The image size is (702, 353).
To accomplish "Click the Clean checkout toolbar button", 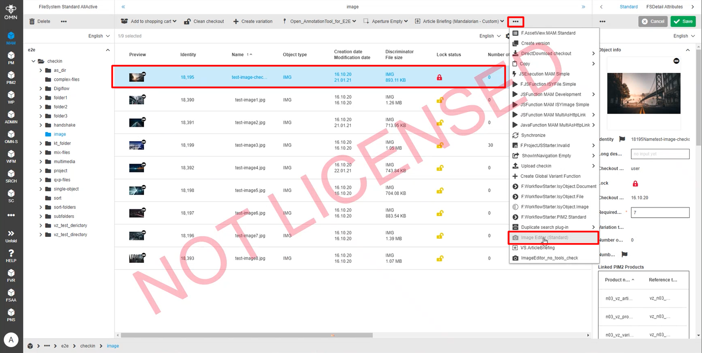I will (x=204, y=21).
